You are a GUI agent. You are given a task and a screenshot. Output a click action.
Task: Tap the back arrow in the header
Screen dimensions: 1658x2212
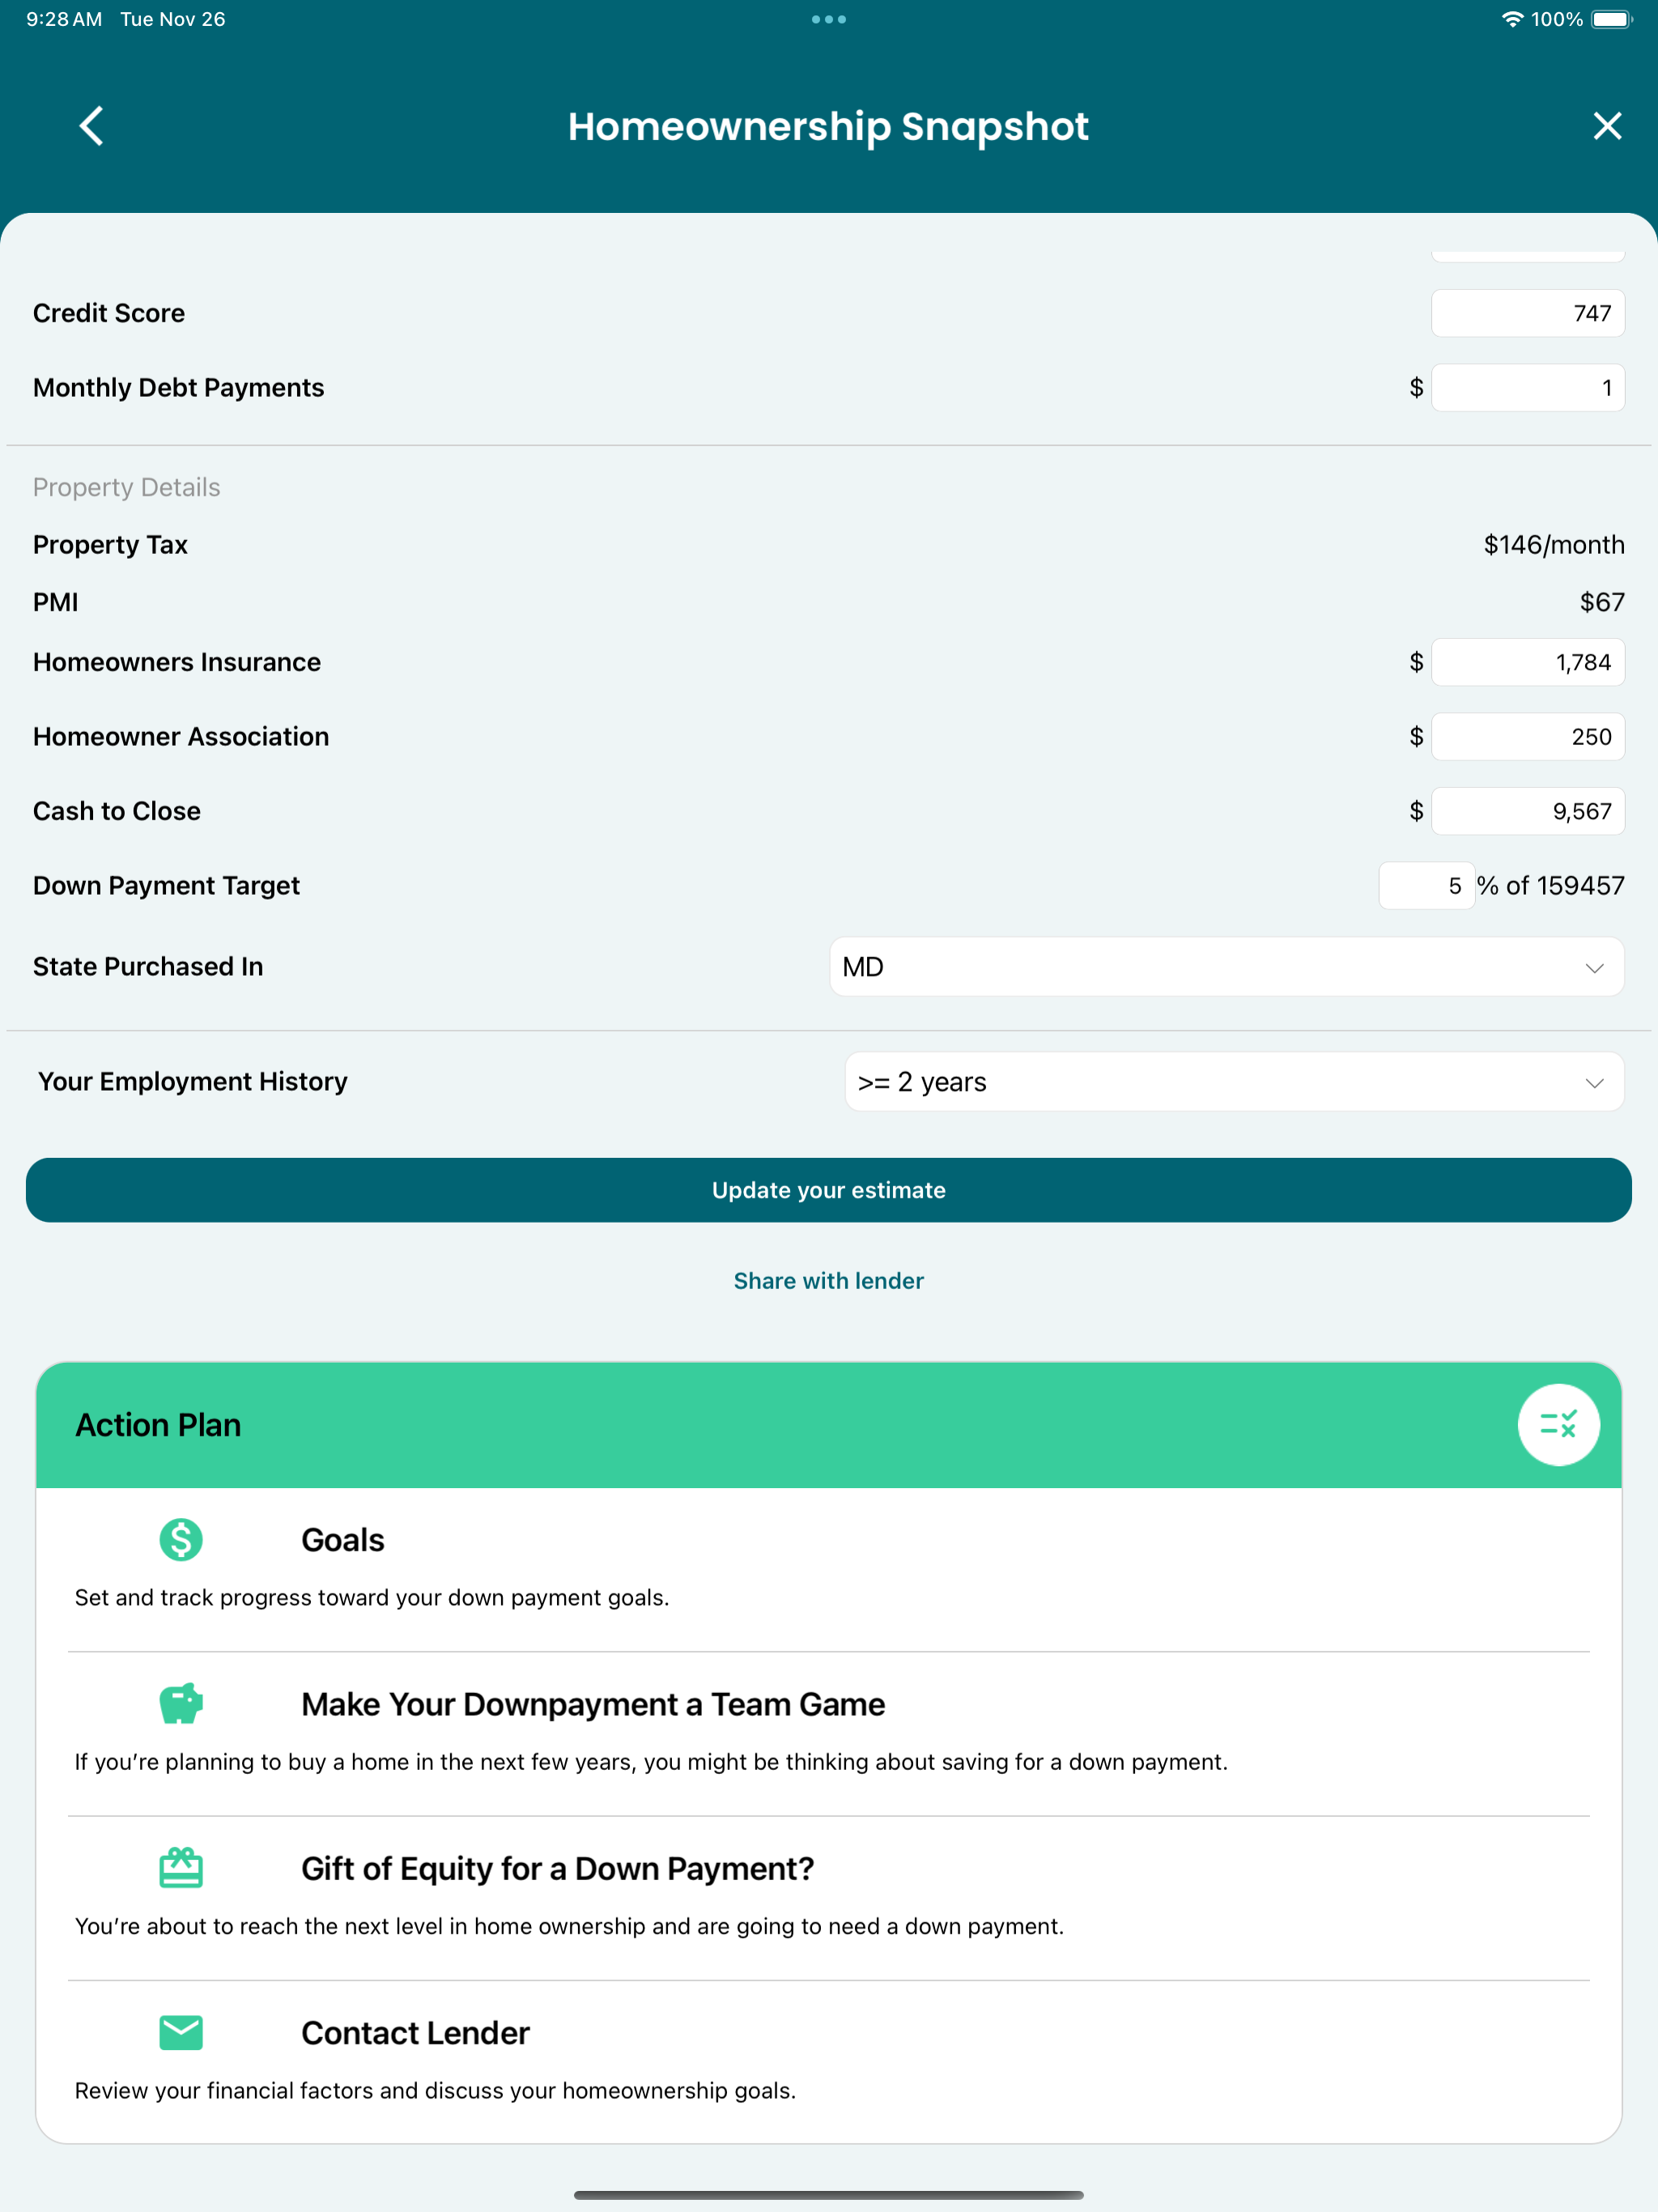pyautogui.click(x=91, y=126)
